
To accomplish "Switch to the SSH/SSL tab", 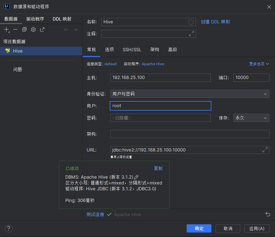I will 132,50.
